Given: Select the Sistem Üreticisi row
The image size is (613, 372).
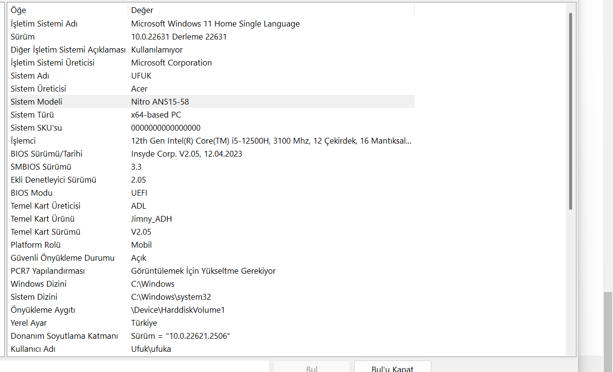Looking at the screenshot, I should pos(211,89).
